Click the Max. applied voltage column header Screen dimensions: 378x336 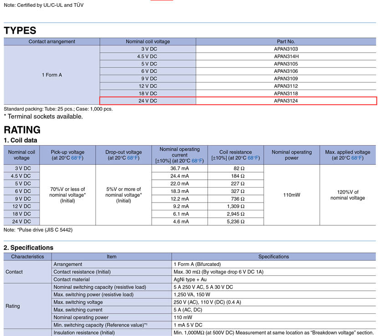(x=347, y=155)
